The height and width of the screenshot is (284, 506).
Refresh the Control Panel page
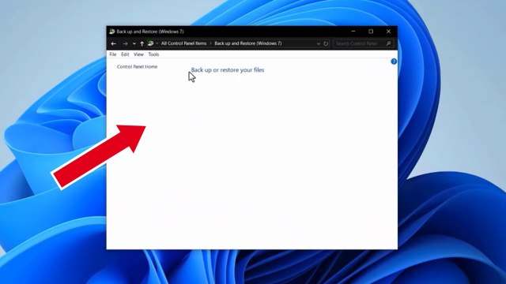(x=326, y=43)
